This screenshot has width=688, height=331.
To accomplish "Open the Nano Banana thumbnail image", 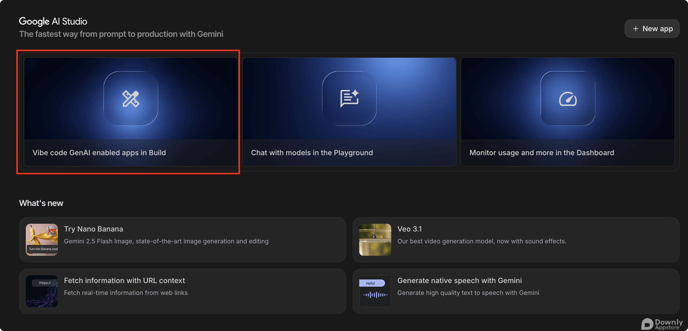I will (42, 239).
